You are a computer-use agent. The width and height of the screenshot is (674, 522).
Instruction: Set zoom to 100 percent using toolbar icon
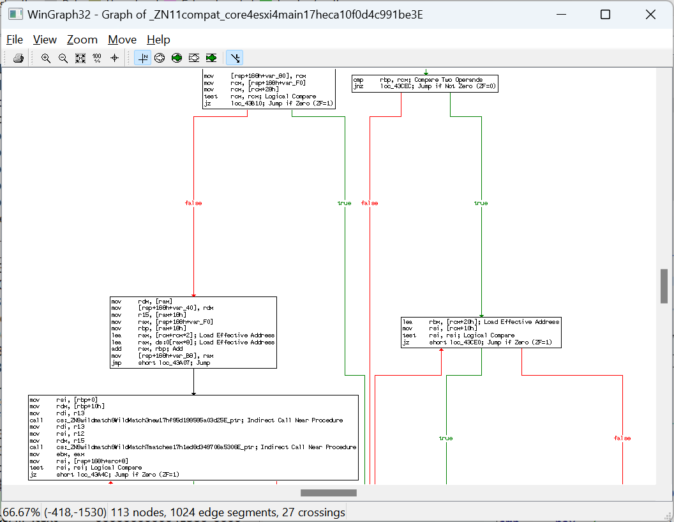click(96, 58)
